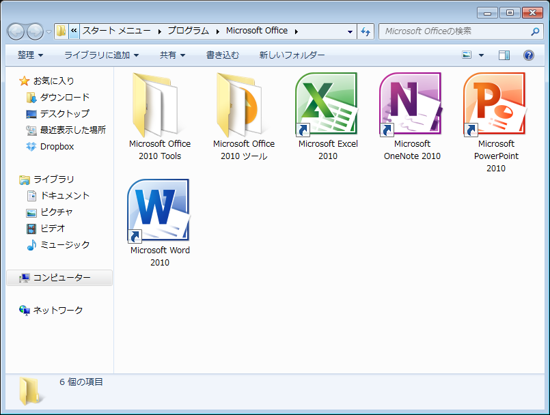Open the ライブラリに追加 menu
The image size is (550, 415).
[x=101, y=55]
